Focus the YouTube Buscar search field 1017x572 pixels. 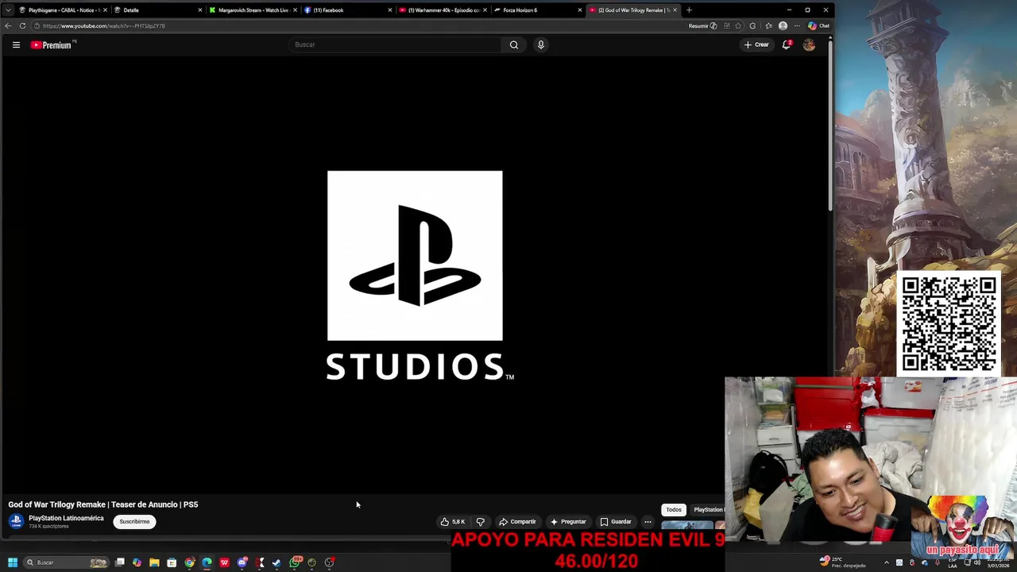tap(395, 44)
